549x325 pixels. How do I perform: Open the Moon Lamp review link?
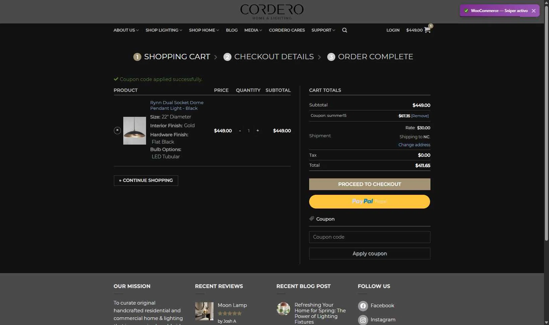click(x=232, y=305)
